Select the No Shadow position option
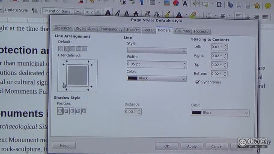 point(60,111)
